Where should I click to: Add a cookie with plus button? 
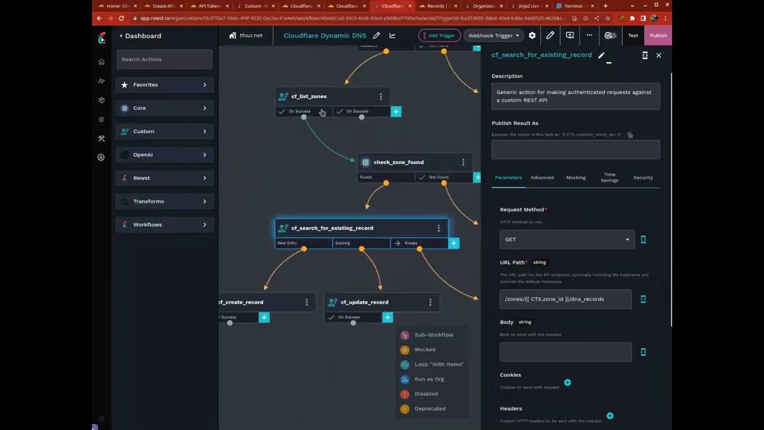[567, 382]
